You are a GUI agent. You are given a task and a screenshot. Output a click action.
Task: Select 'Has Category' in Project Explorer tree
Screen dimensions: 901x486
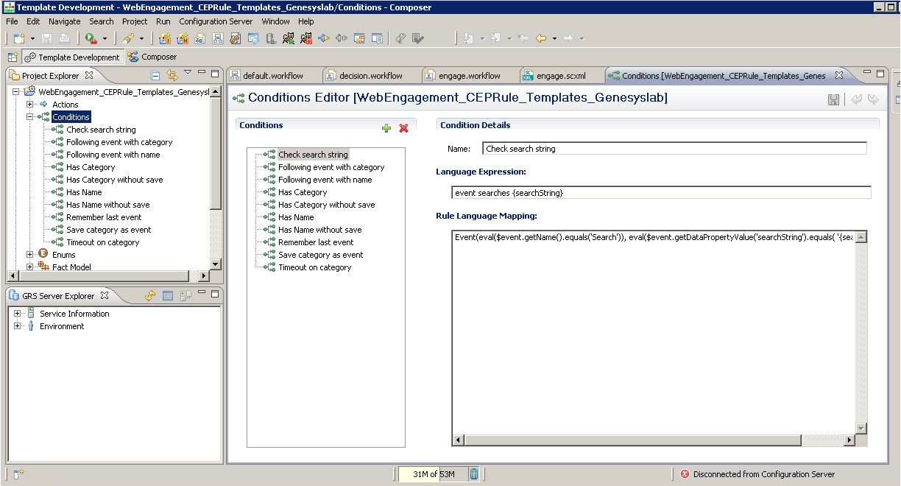click(91, 167)
